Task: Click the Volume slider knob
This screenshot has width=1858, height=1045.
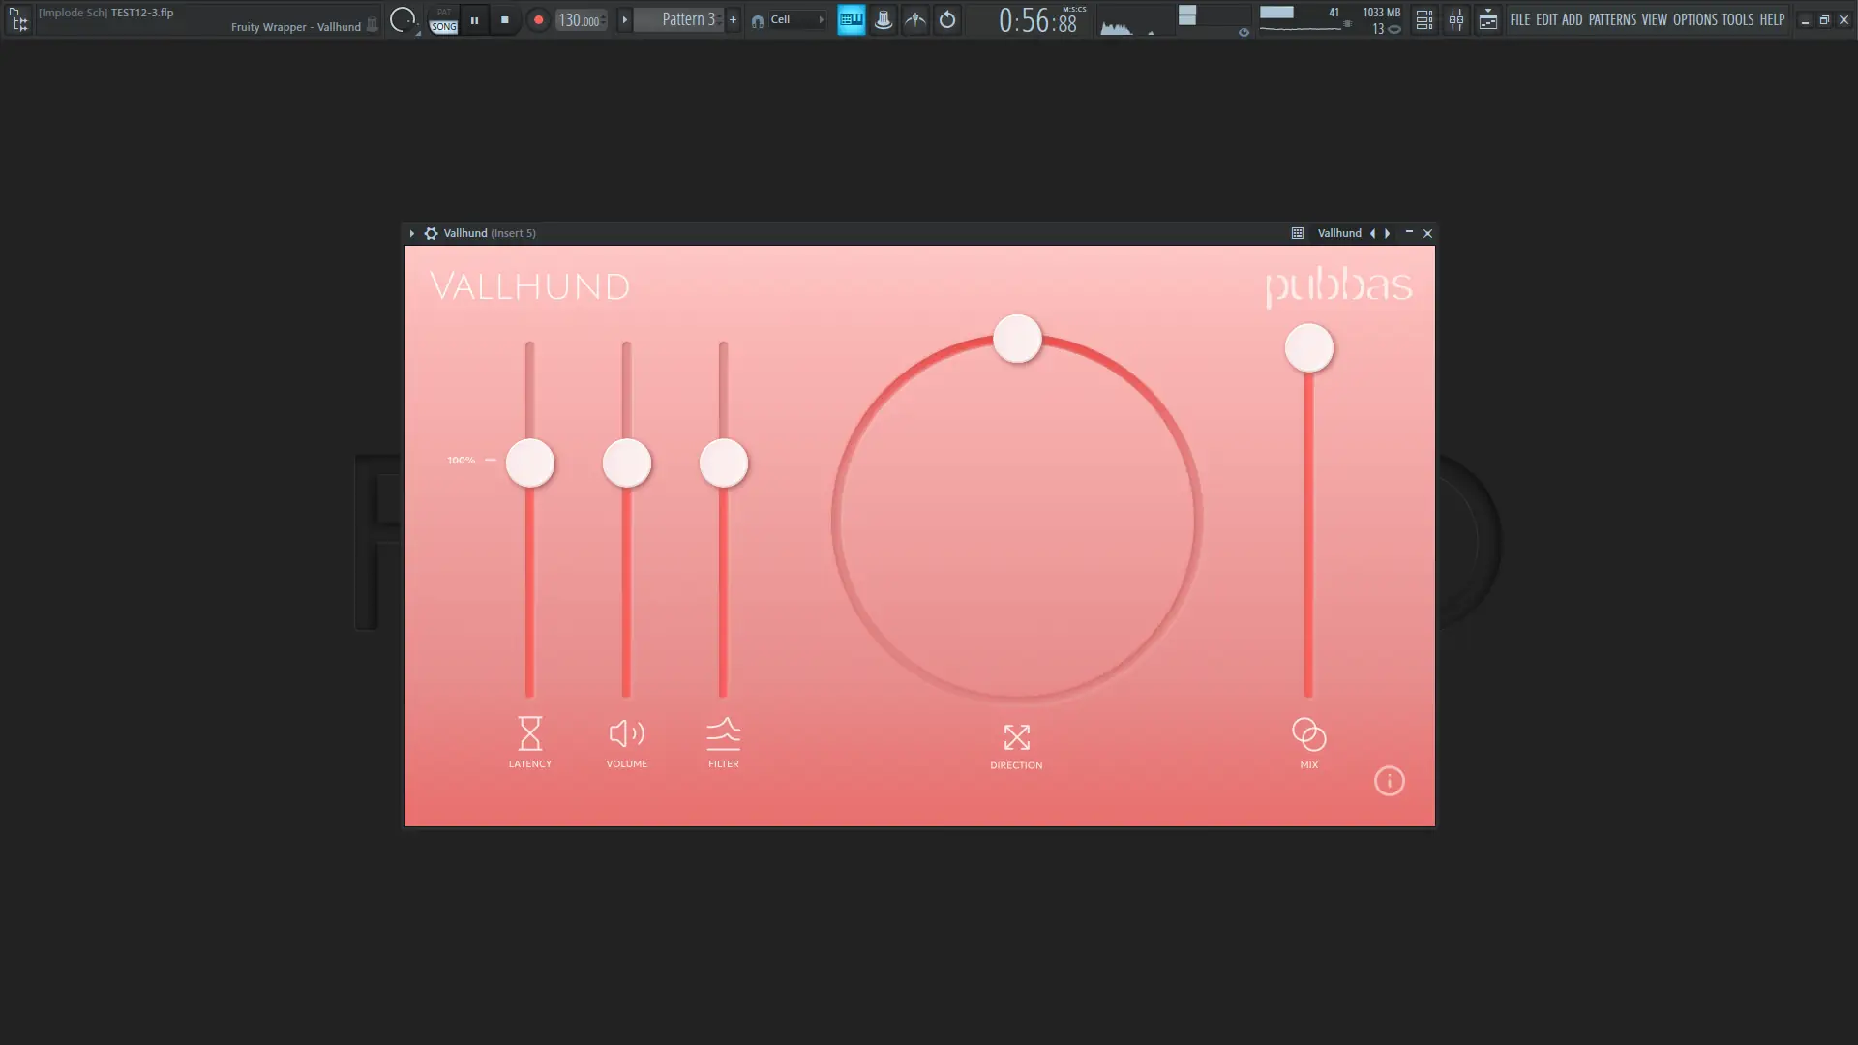Action: [x=626, y=463]
